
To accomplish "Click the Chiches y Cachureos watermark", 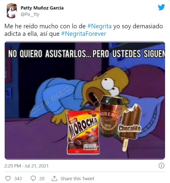I will (x=50, y=100).
